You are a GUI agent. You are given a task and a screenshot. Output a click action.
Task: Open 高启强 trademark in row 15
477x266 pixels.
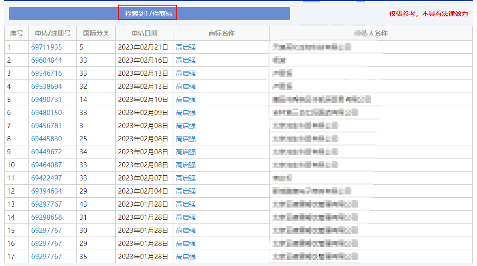[x=186, y=230]
